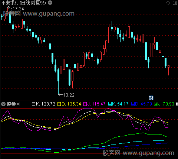Click the 股旁网 indicator name label

[14, 104]
